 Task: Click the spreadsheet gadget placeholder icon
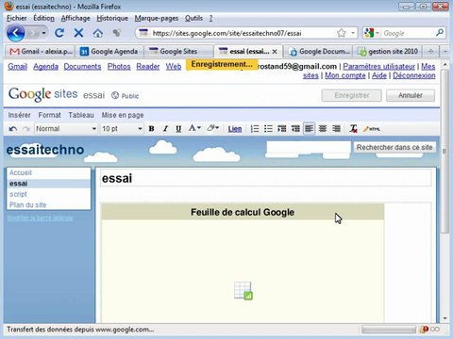pyautogui.click(x=243, y=291)
